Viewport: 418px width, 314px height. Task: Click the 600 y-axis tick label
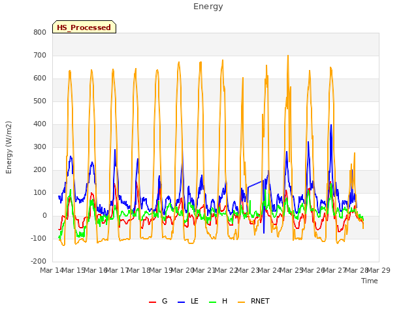[x=40, y=78]
